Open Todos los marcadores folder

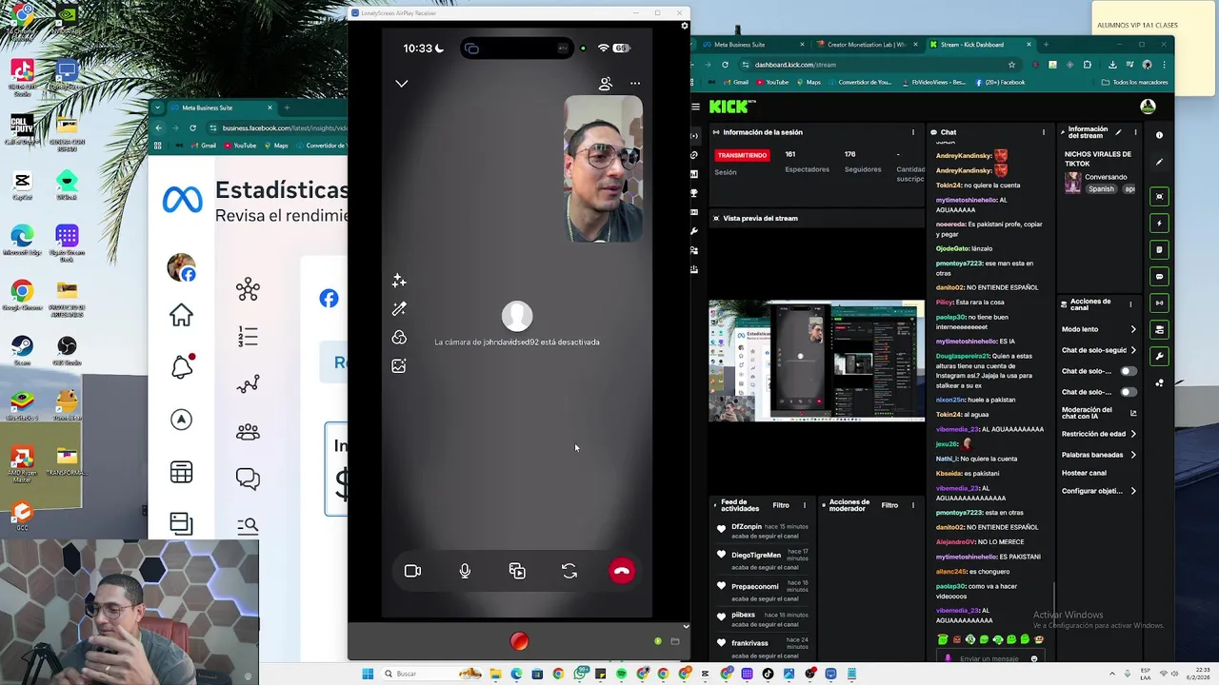coord(1134,82)
